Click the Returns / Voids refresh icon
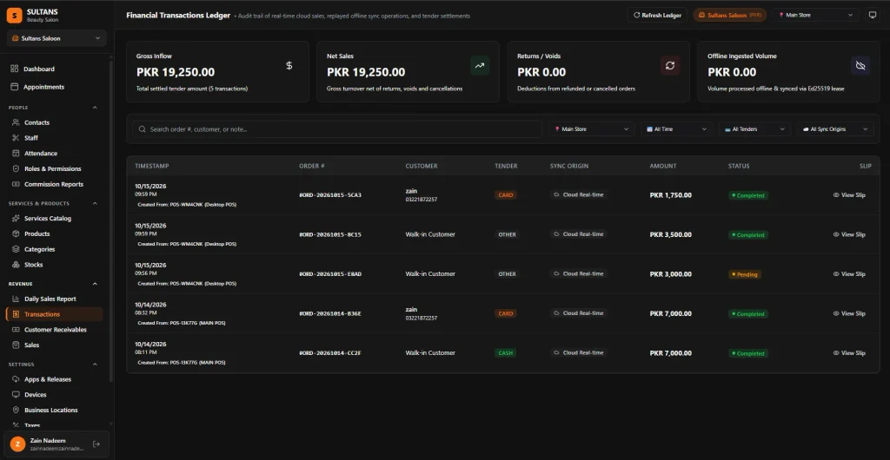This screenshot has height=460, width=890. coord(670,66)
